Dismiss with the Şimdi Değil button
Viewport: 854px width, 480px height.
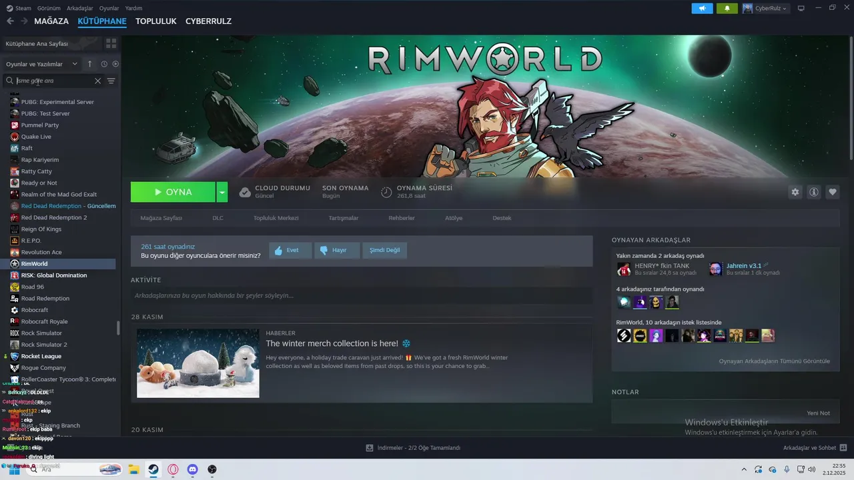tap(385, 251)
